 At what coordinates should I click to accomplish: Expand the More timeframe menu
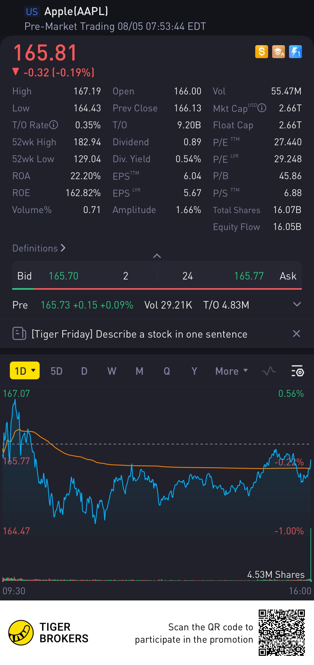tap(231, 371)
